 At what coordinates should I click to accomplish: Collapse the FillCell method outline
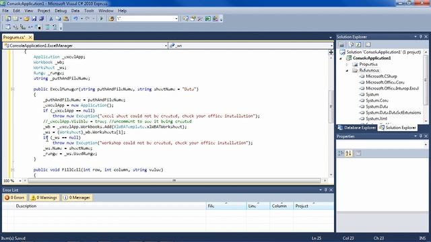point(12,170)
